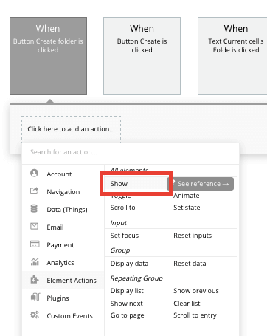This screenshot has width=267, height=336.
Task: Click the Analytics chart icon
Action: coord(35,261)
